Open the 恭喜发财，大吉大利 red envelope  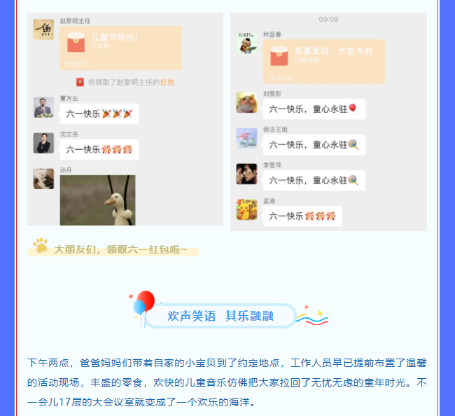324,62
